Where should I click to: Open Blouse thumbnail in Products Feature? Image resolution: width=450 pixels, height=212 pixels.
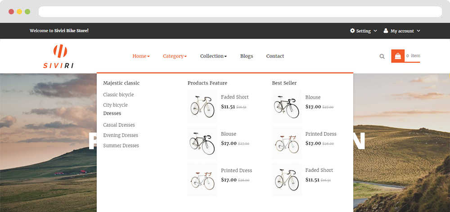tap(202, 143)
